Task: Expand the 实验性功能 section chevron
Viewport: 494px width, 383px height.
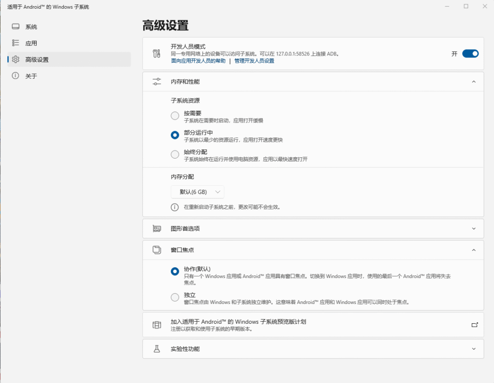Action: (474, 349)
